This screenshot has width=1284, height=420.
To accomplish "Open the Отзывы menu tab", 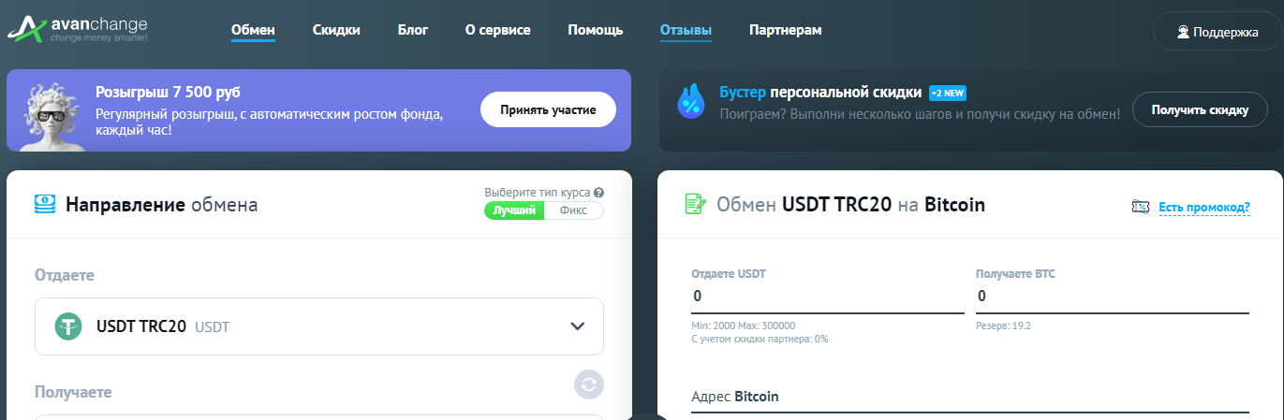I will click(686, 30).
